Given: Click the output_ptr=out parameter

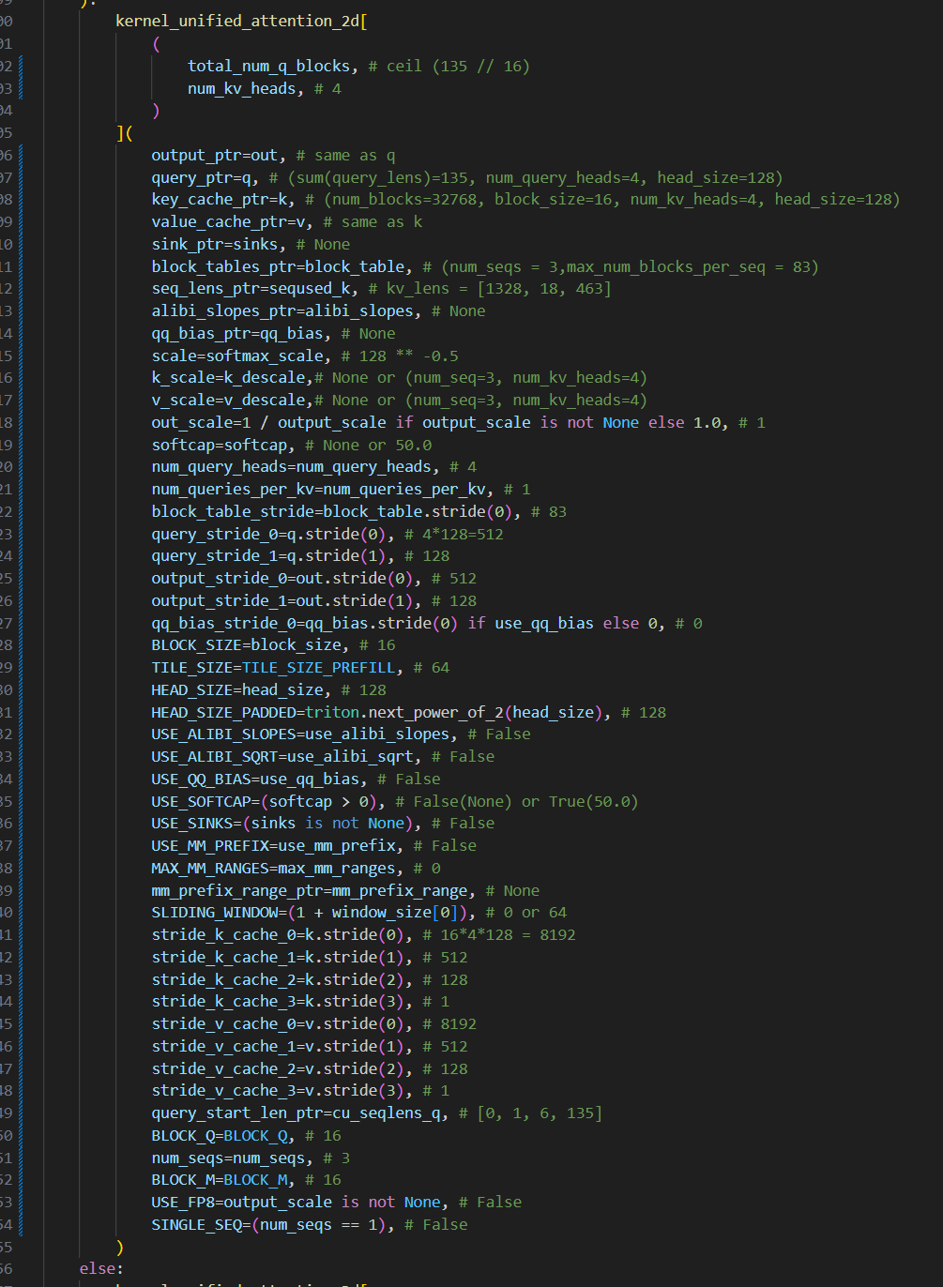Looking at the screenshot, I should tap(215, 155).
